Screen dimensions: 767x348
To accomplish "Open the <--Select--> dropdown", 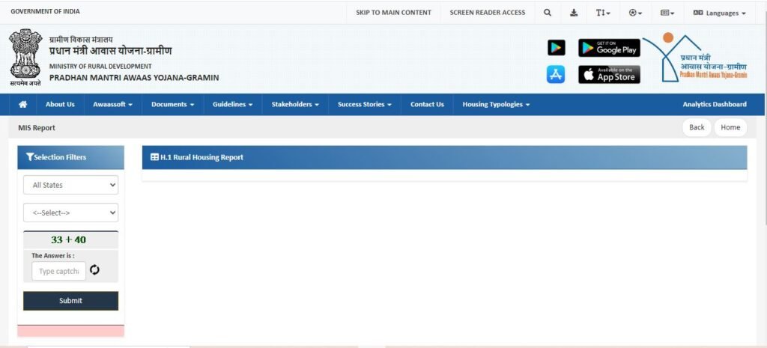I will pyautogui.click(x=70, y=213).
